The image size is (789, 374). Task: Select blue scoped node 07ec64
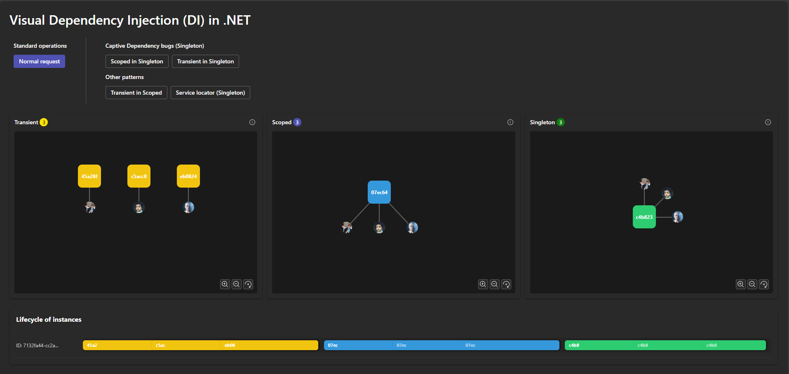pos(379,192)
